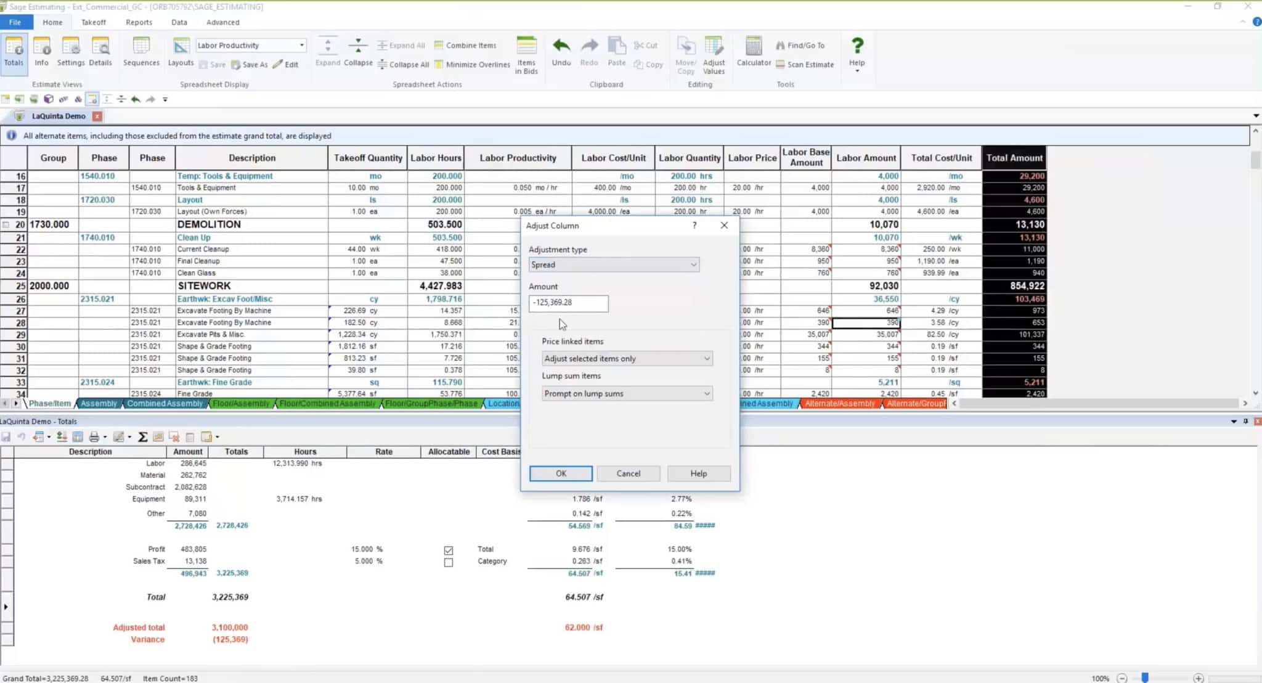Click the Adjust Values editing icon

tap(714, 55)
